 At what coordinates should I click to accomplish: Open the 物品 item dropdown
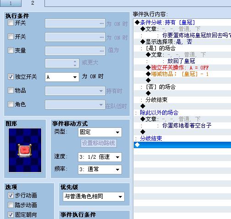(x=75, y=91)
